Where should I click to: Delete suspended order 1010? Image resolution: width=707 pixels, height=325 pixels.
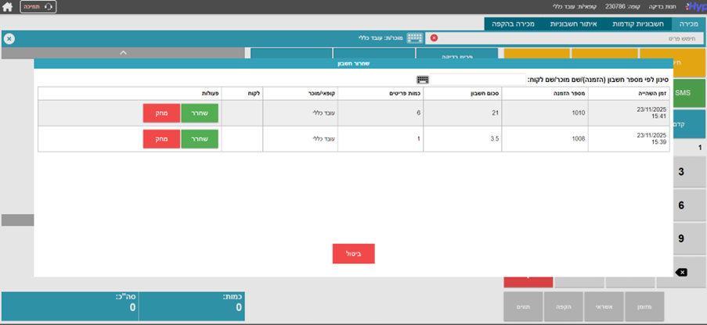coord(161,112)
